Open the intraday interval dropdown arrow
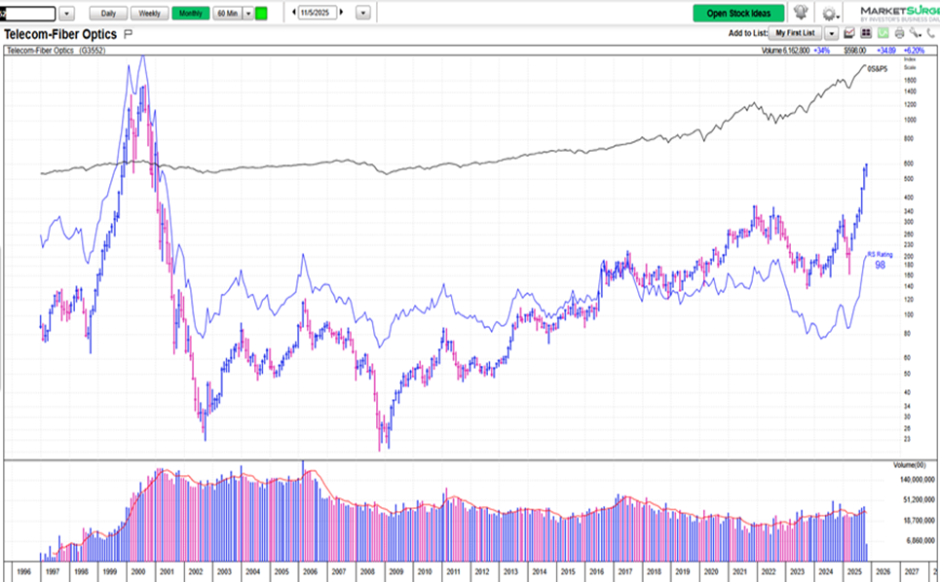The height and width of the screenshot is (582, 940). [x=247, y=13]
